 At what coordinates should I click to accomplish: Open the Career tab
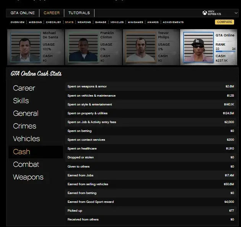pyautogui.click(x=51, y=13)
